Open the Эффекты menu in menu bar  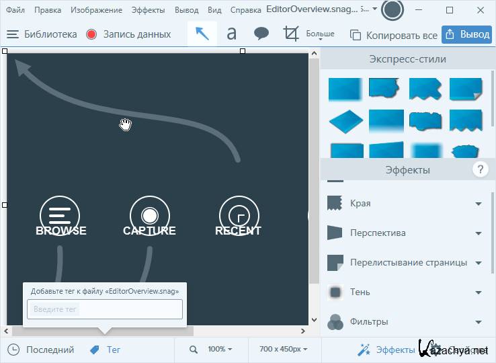[x=148, y=10]
